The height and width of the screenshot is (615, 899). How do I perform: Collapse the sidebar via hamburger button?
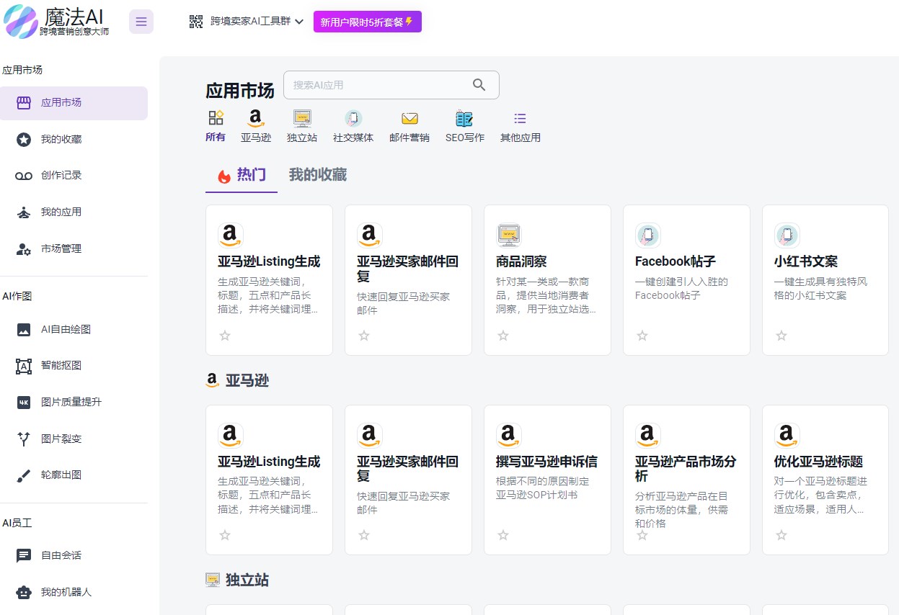point(141,21)
